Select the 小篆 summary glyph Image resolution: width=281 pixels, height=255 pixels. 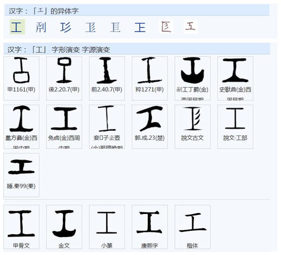coord(107,227)
